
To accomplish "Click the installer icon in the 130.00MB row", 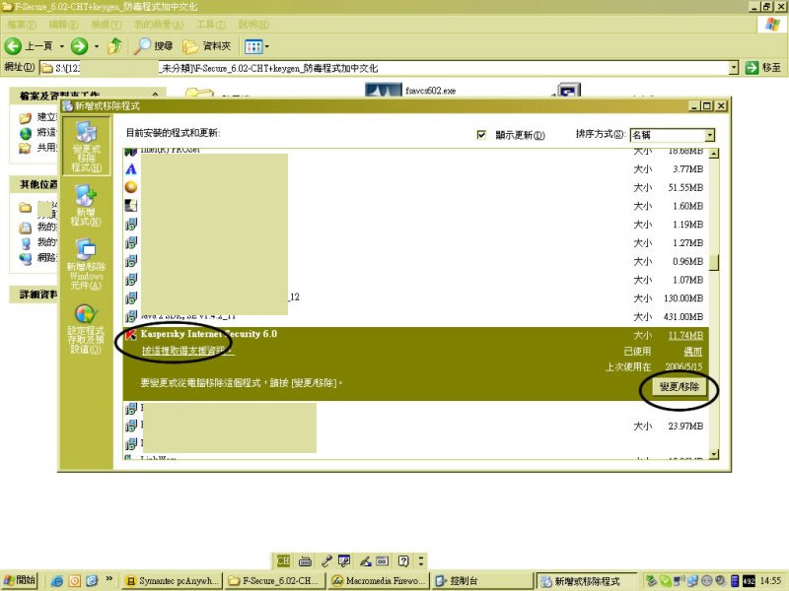I will point(131,298).
